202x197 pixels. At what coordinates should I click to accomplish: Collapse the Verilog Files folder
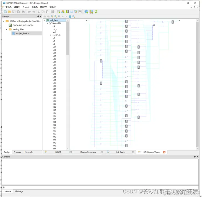pyautogui.click(x=7, y=29)
